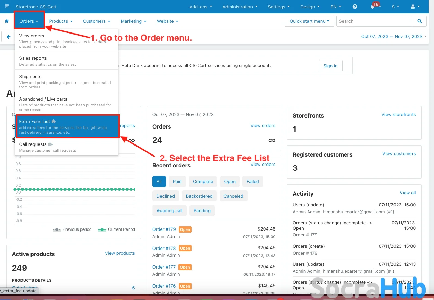The image size is (434, 300).
Task: Expand the Quick start menu dropdown
Action: 309,21
